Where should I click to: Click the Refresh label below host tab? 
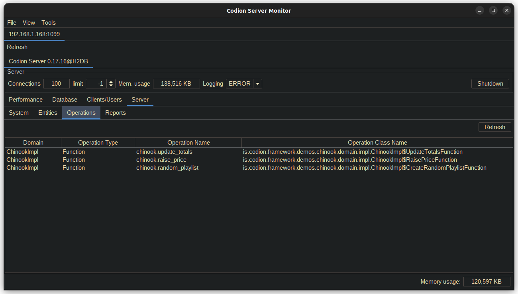17,47
